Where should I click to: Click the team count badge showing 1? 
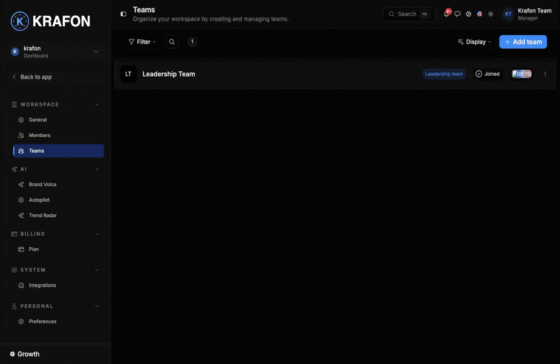pos(192,42)
